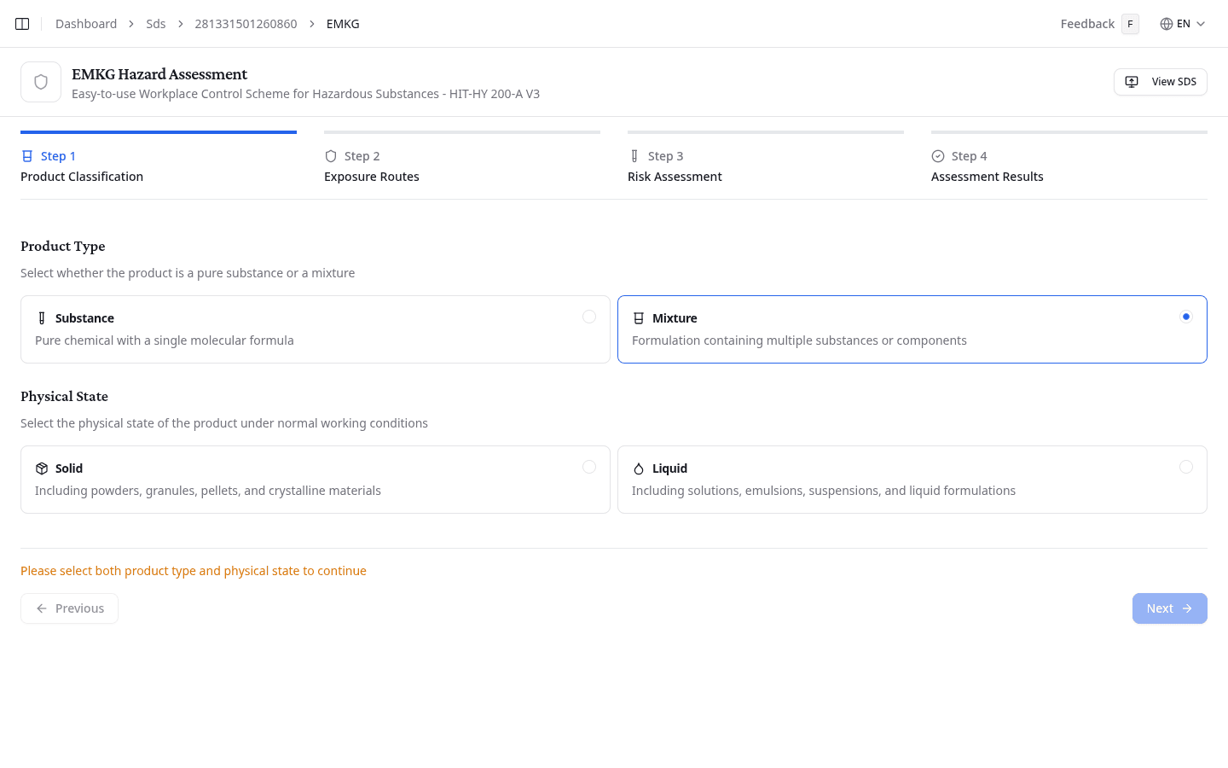The image size is (1228, 768).
Task: Open the View SDS document
Action: coord(1160,81)
